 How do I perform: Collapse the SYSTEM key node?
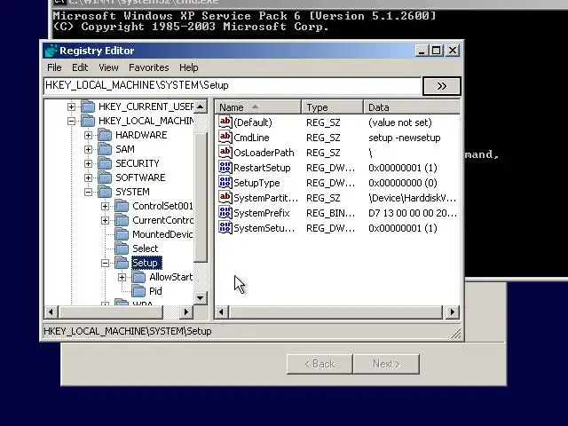(88, 192)
